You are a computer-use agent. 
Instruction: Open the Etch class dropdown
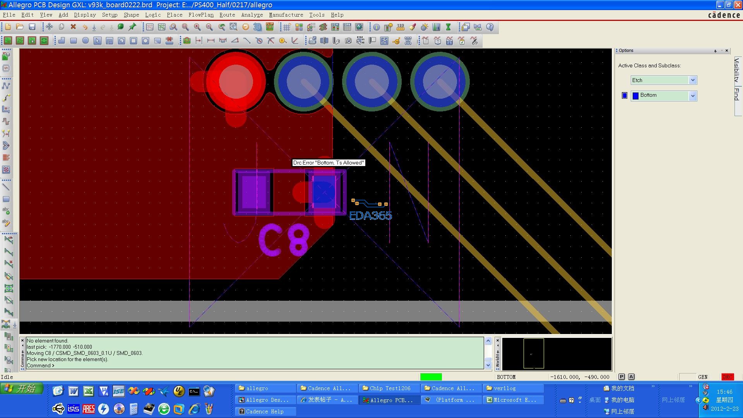point(693,80)
